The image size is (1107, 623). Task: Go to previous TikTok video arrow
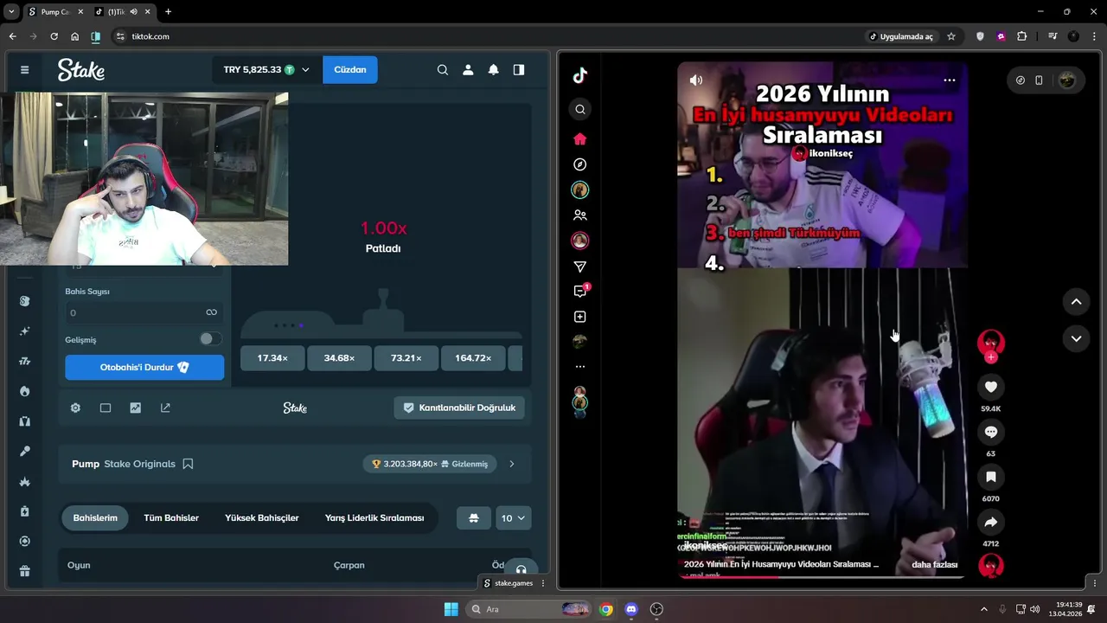click(1076, 302)
